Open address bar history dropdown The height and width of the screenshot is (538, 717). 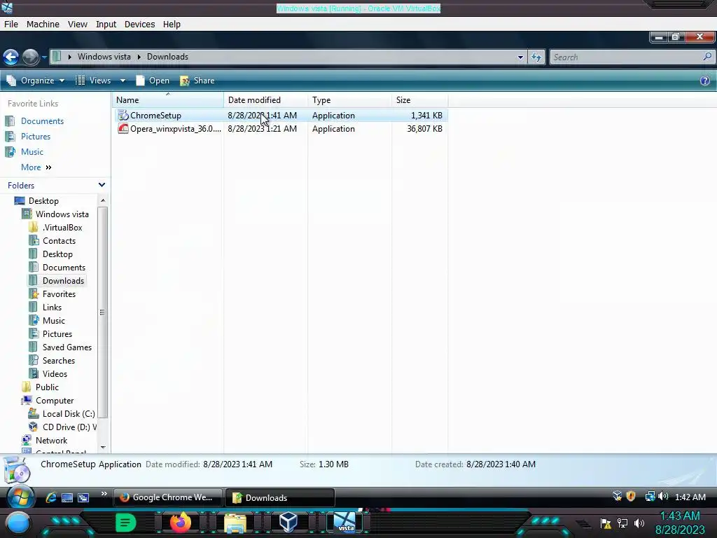click(x=520, y=57)
